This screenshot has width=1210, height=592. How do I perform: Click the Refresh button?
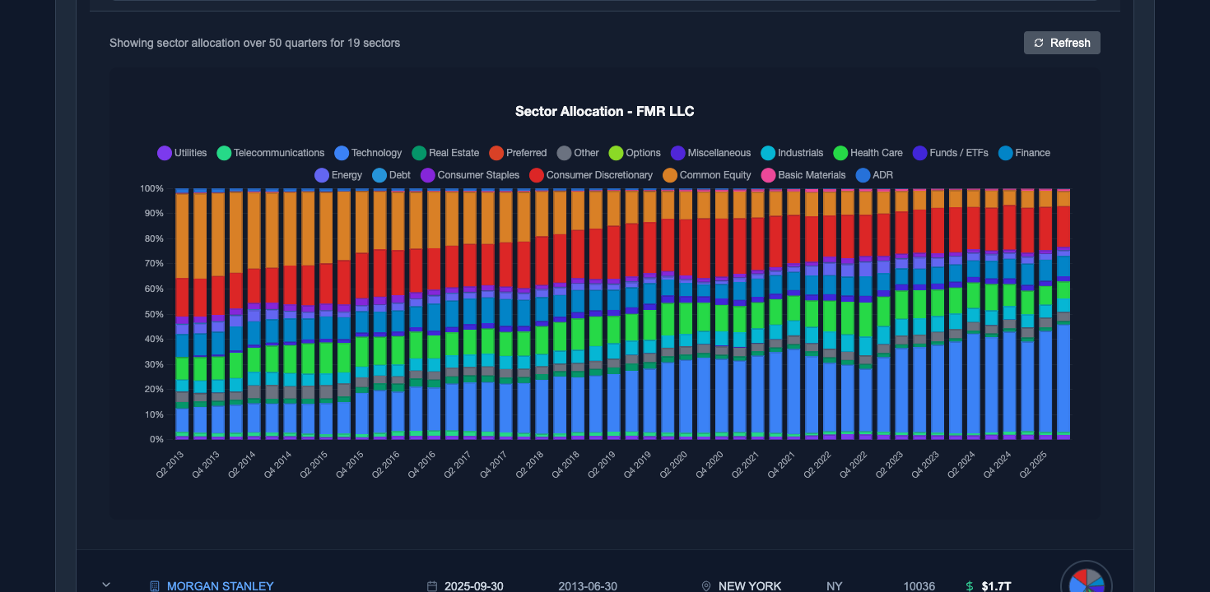1062,43
